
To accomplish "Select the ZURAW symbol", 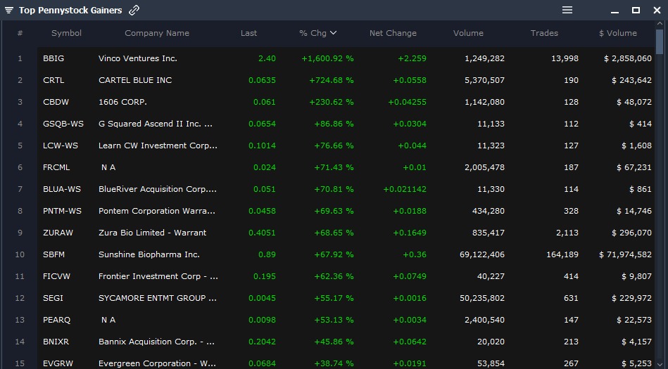I will pyautogui.click(x=58, y=233).
